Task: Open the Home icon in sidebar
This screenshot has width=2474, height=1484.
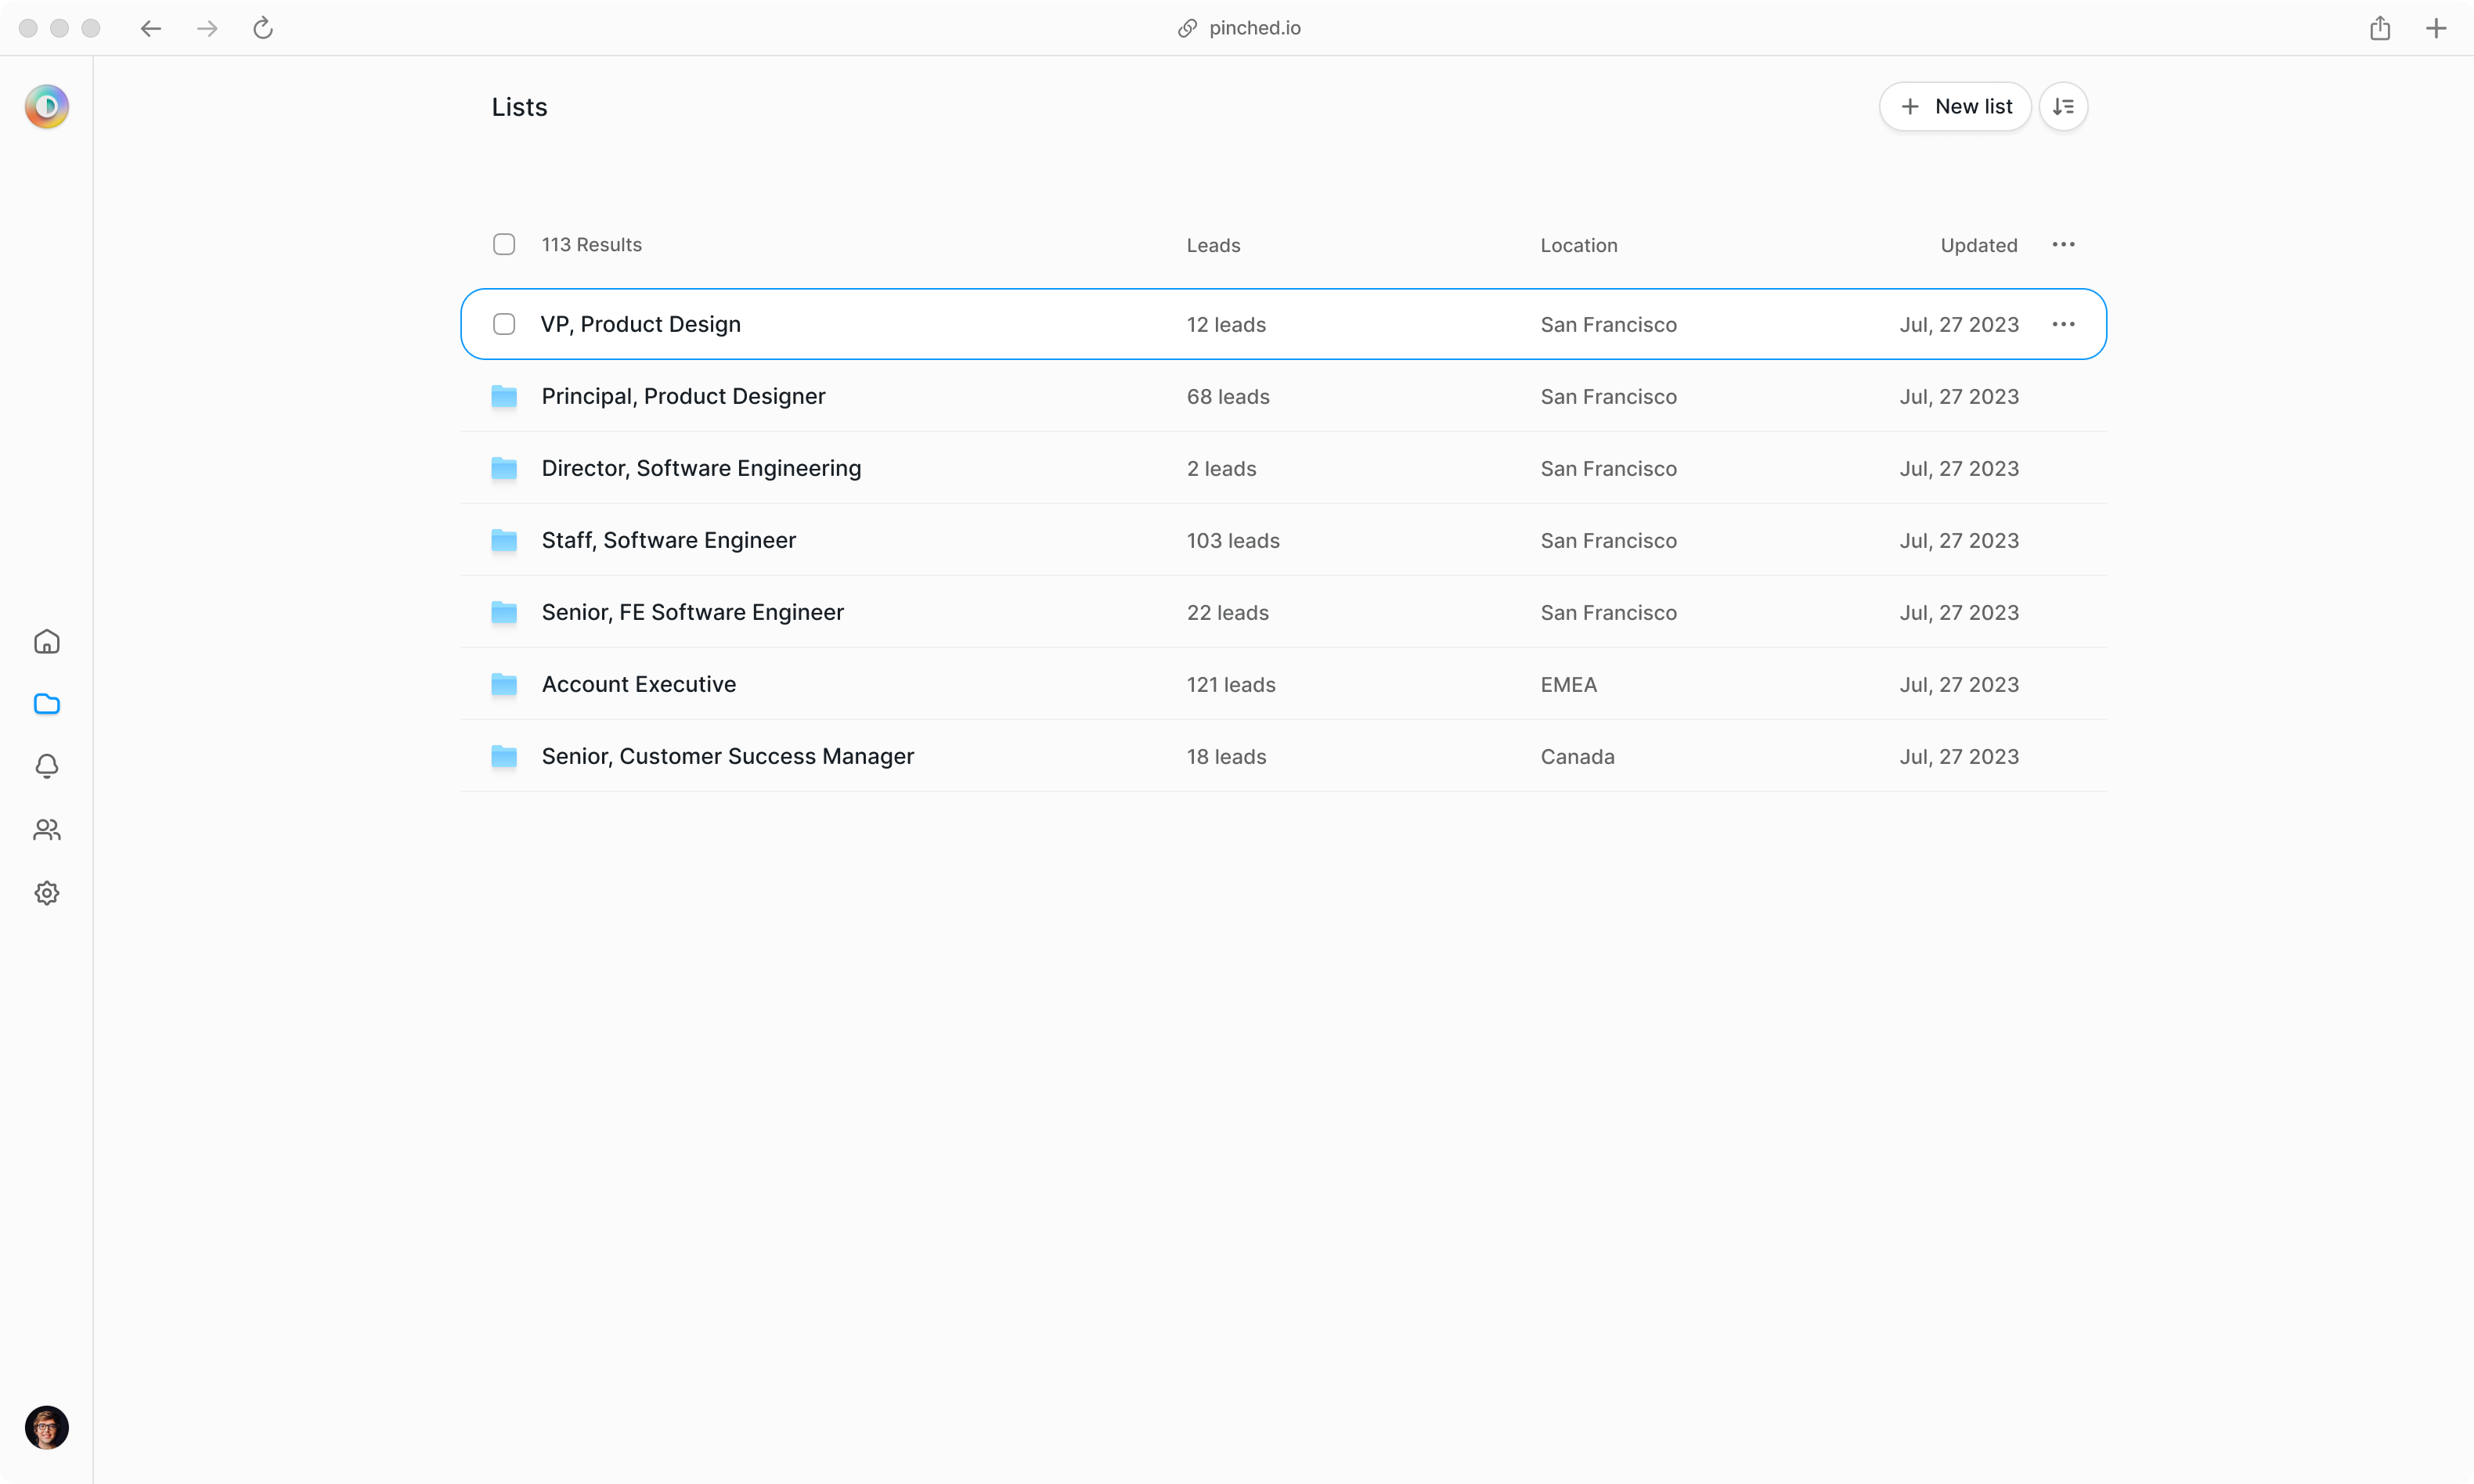Action: [47, 641]
